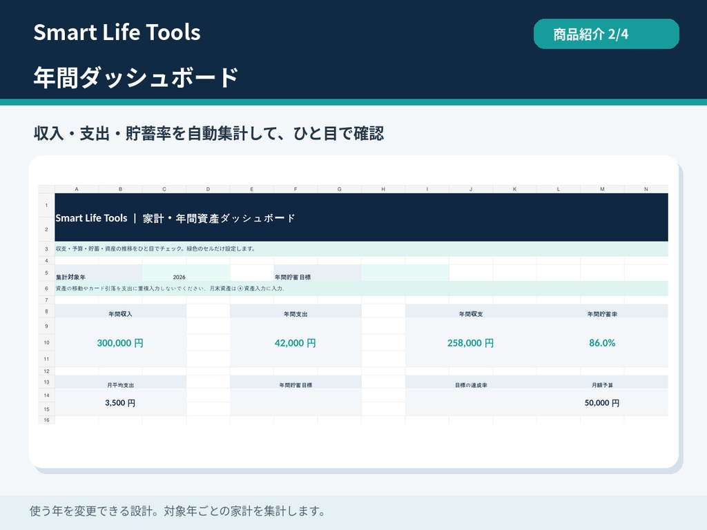Select column M header

tap(602, 189)
